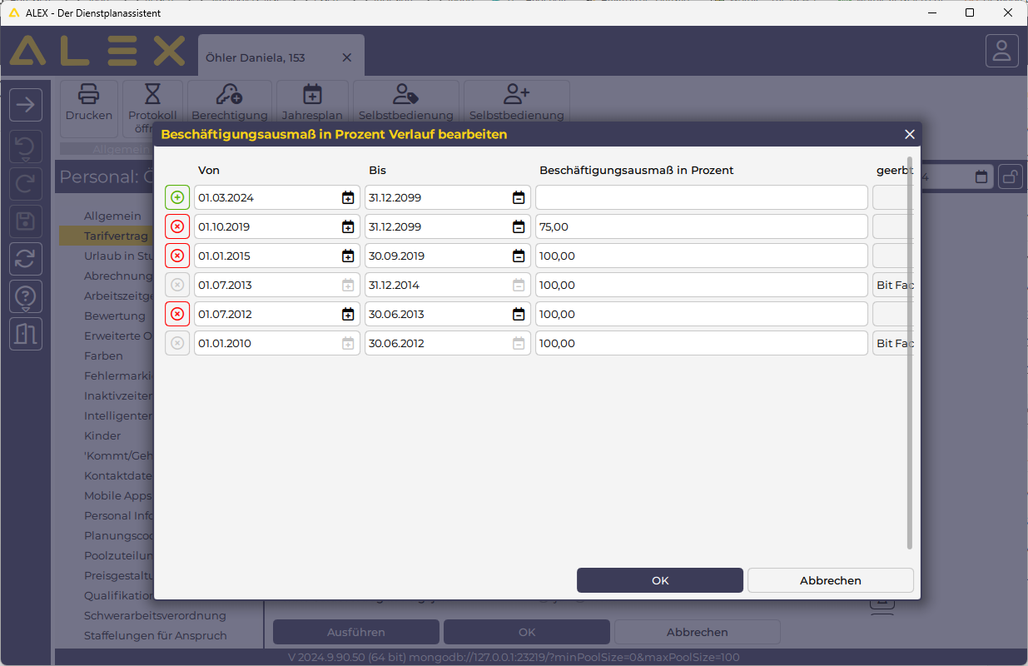Open calendar for Von date 01.03.2024

[x=348, y=197]
